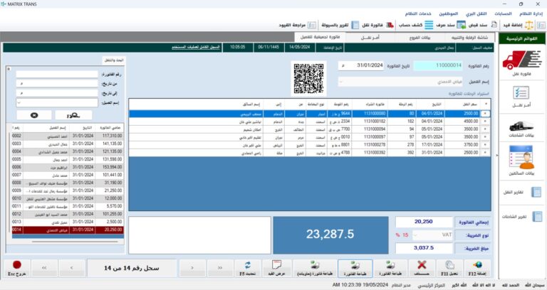Open بيانات السائقين drivers icon in sidebar
The image size is (547, 290).
521,159
